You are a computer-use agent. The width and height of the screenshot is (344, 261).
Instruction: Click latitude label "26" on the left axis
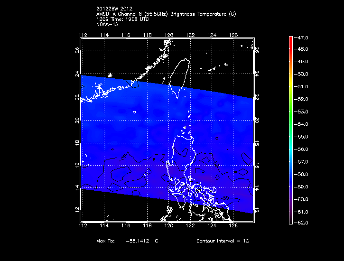point(77,50)
